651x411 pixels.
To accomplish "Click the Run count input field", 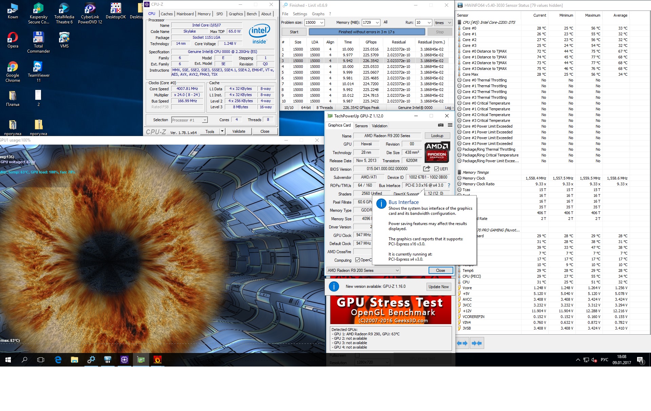I will tap(420, 23).
